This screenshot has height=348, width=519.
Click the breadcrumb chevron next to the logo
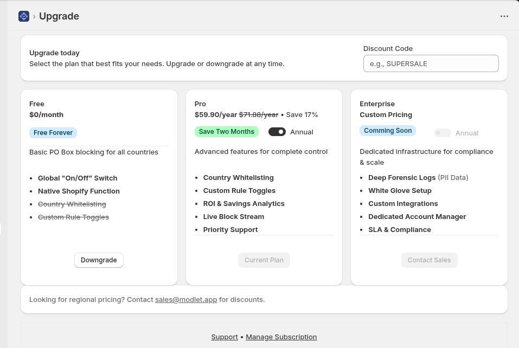[x=34, y=16]
